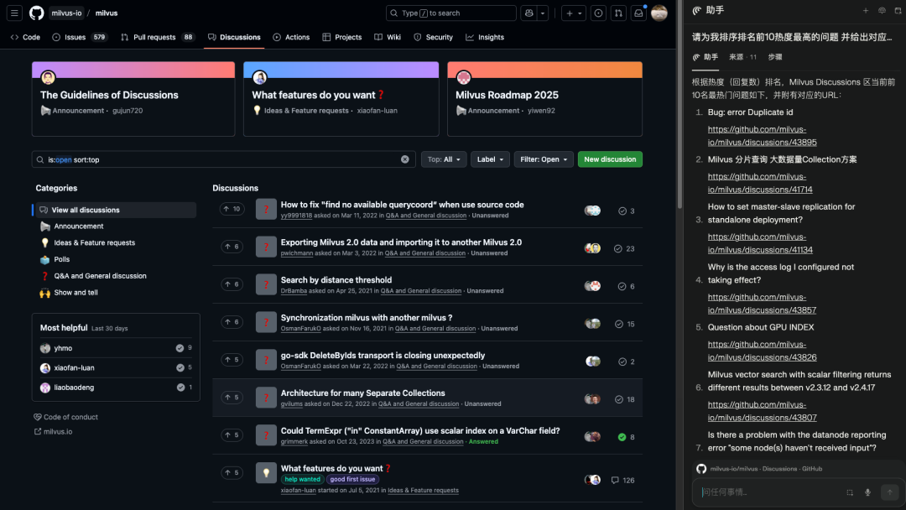Expand the Copilot dropdown arrow
906x510 pixels.
tap(543, 13)
